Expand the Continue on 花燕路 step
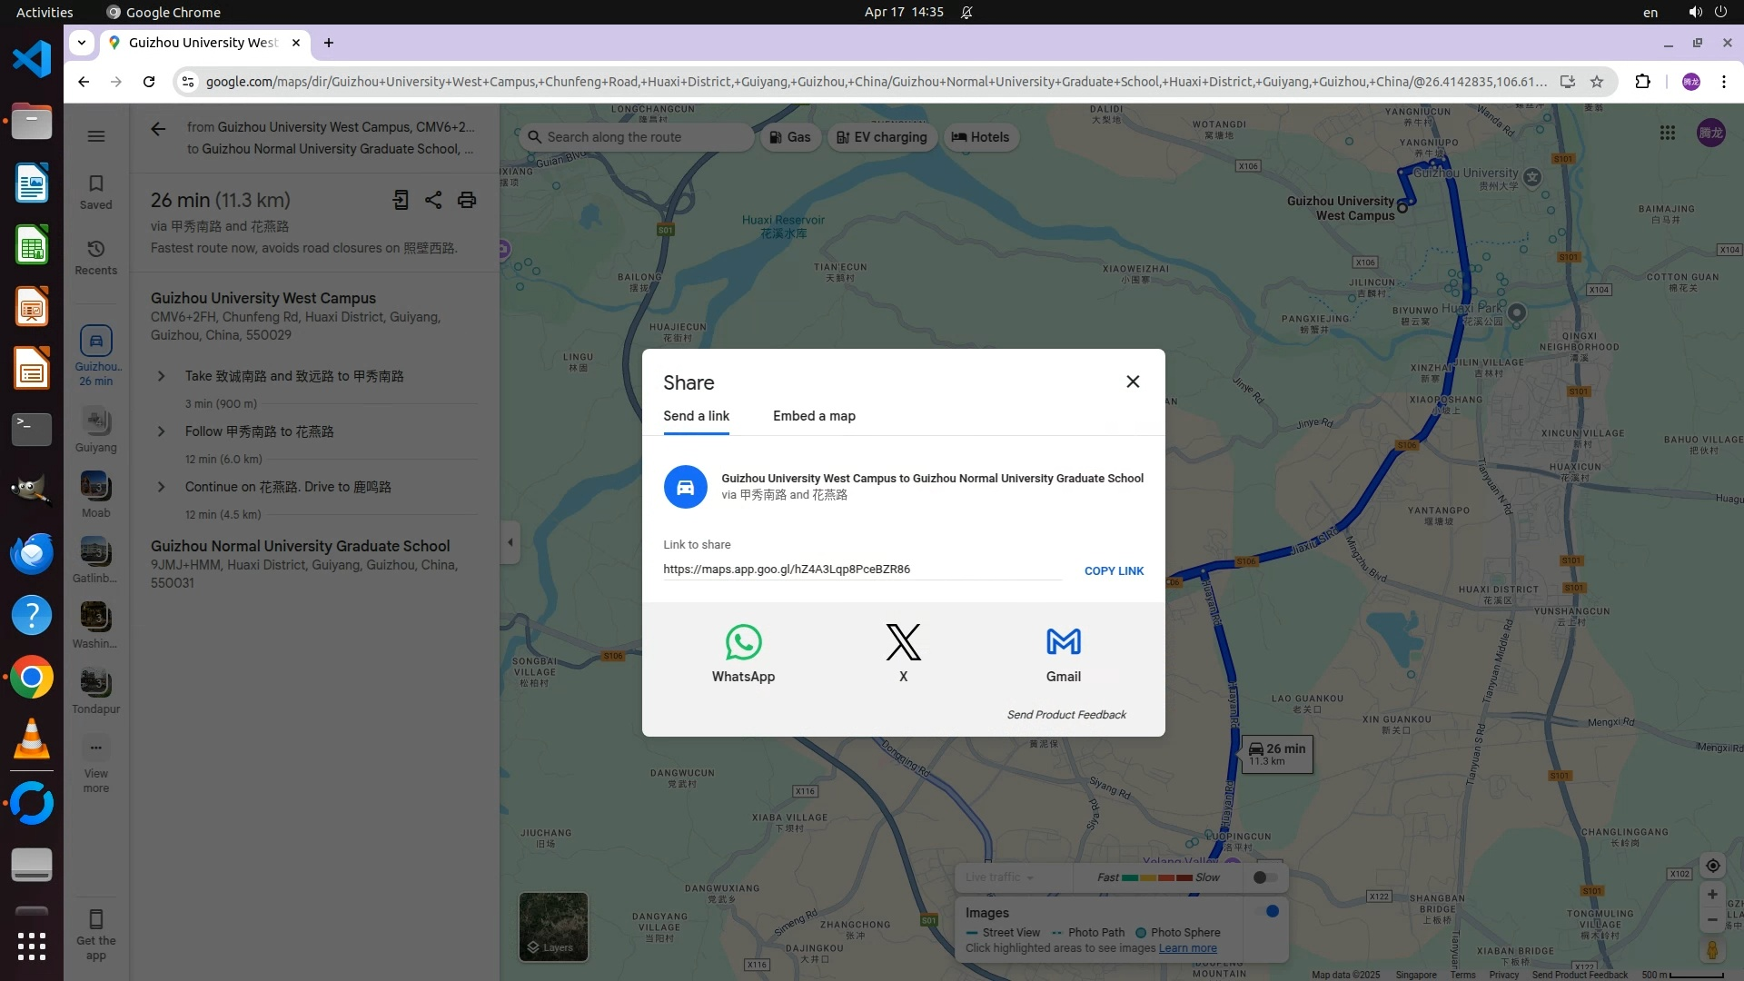 [162, 487]
